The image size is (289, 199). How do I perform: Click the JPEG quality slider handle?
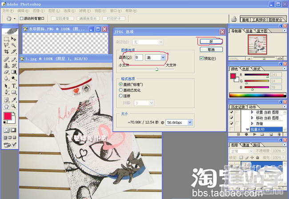[157, 69]
